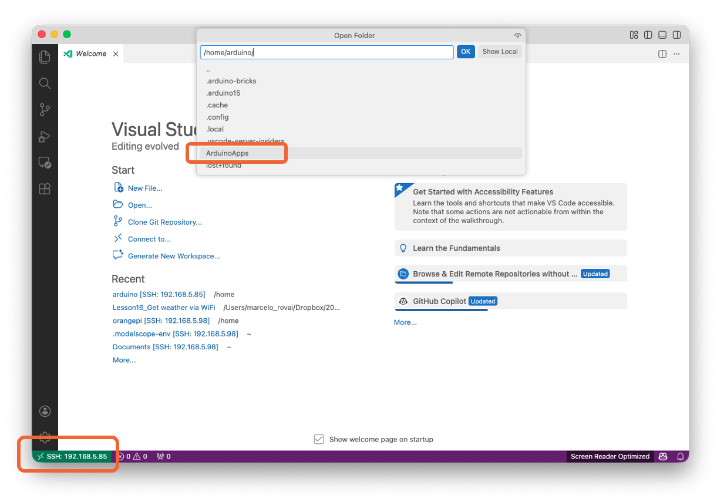
Task: Confirm folder with the OK button
Action: pyautogui.click(x=466, y=52)
